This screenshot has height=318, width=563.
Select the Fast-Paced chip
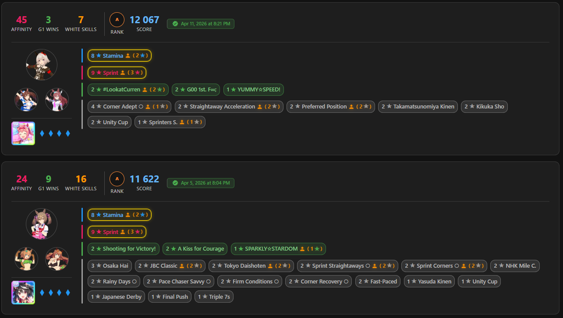click(x=378, y=281)
